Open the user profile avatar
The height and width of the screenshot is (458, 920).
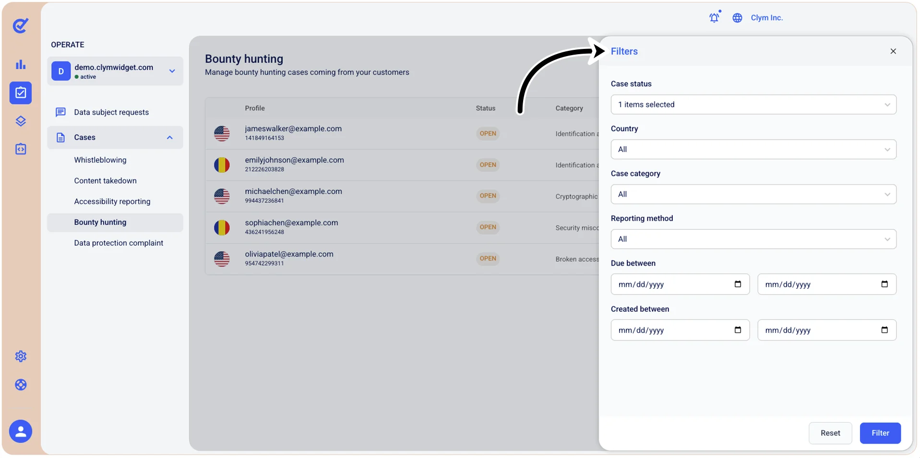[21, 432]
